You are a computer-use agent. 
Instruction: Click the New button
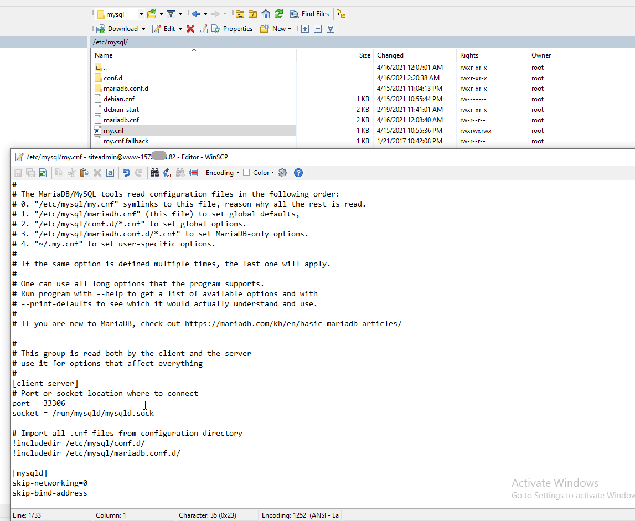click(273, 29)
